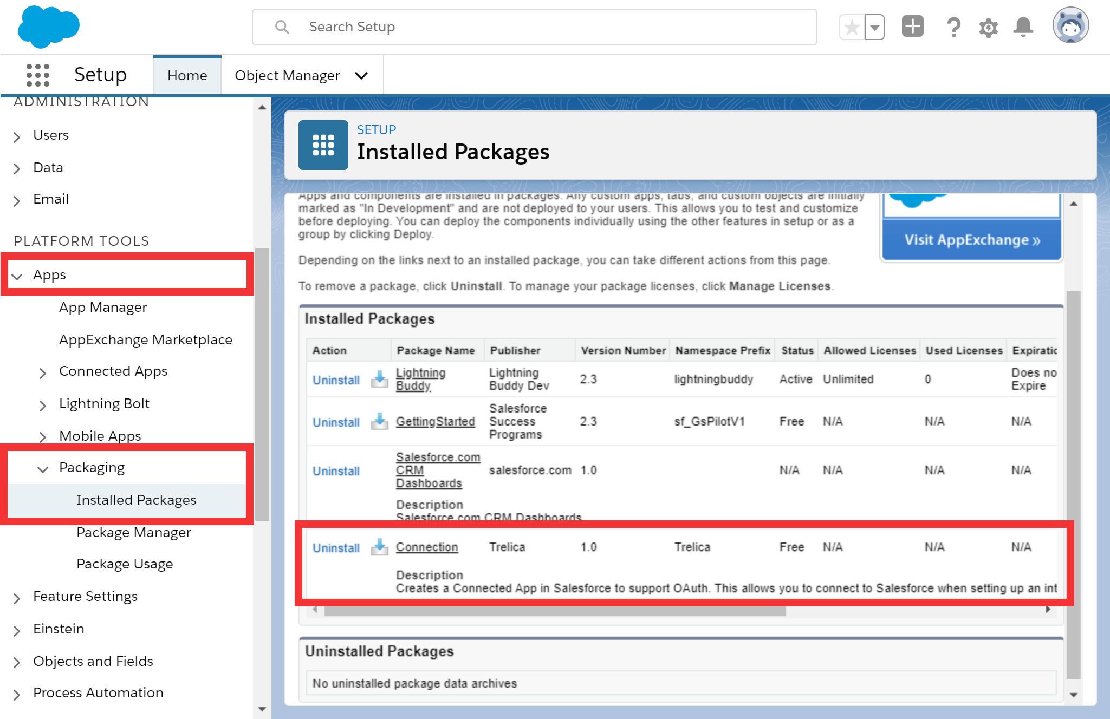The width and height of the screenshot is (1110, 719).
Task: Click the Installed Packages grid header icon
Action: click(323, 145)
